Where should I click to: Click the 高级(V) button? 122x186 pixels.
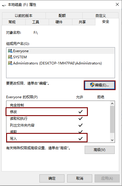pos(100,150)
